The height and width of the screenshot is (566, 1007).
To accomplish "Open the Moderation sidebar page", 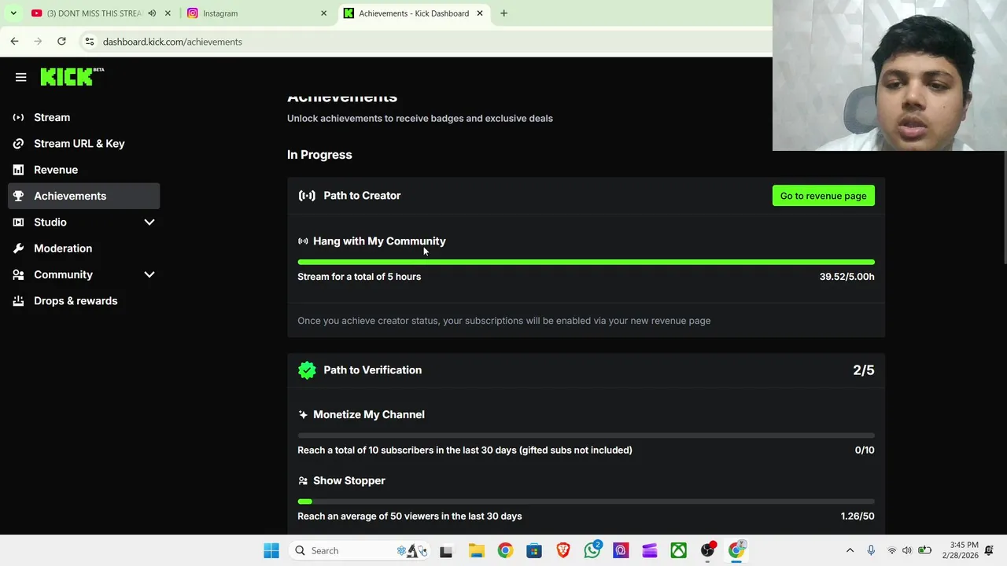I will [x=84, y=248].
